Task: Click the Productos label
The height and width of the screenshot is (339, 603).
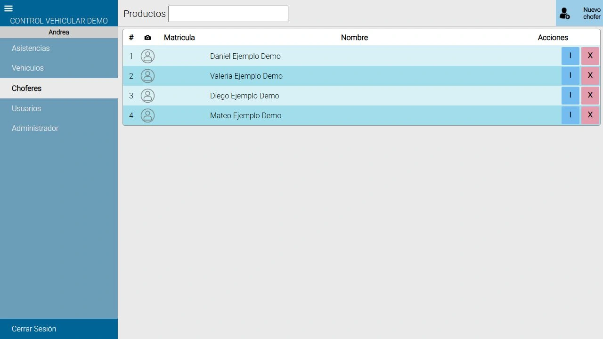Action: point(145,14)
